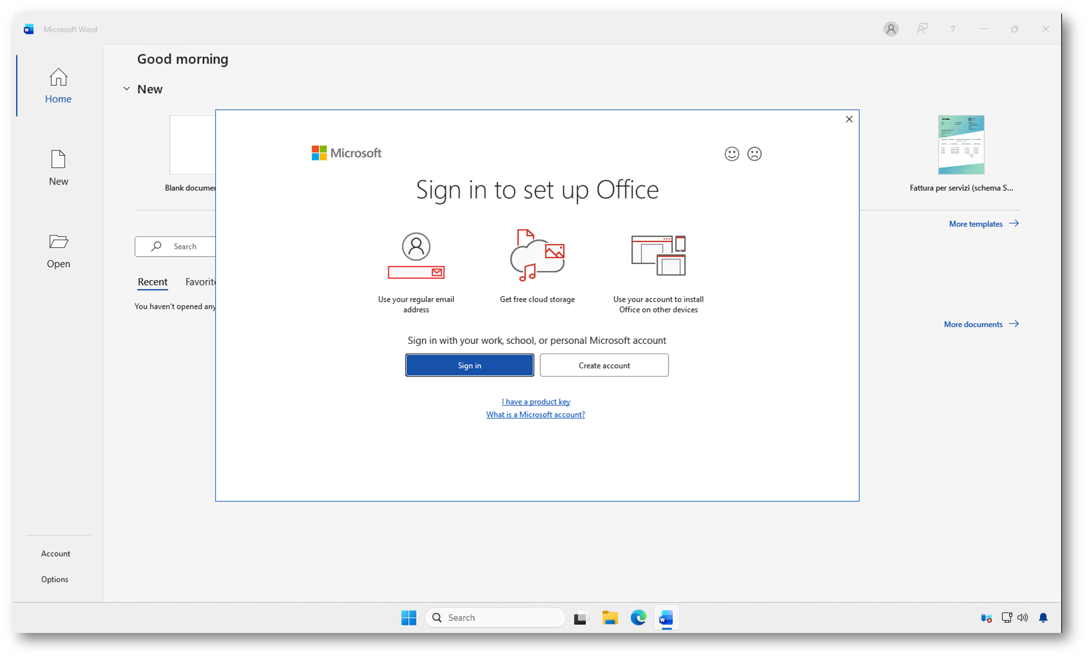
Task: Open the Fattura per servizi template
Action: (x=961, y=145)
